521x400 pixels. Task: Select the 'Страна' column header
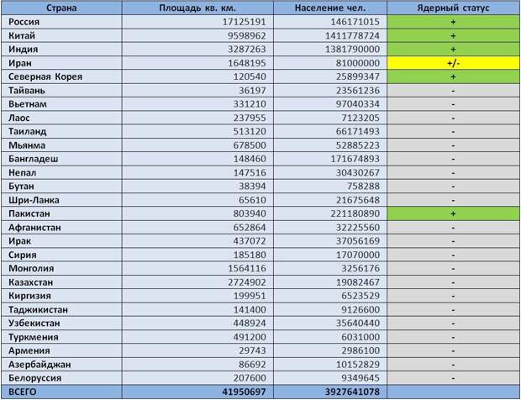(61, 8)
